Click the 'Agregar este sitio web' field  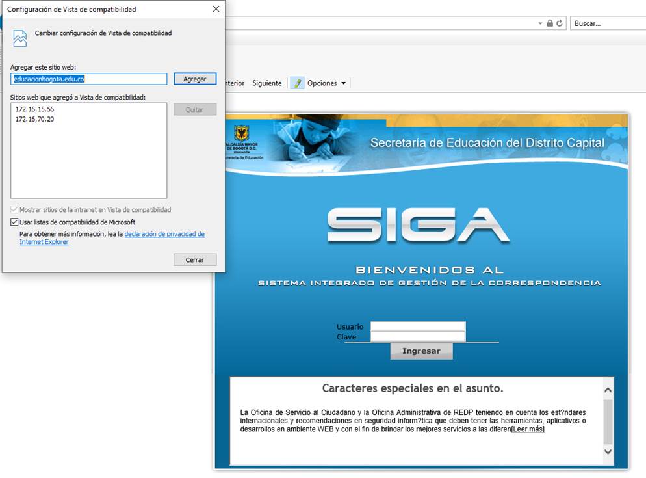[88, 79]
